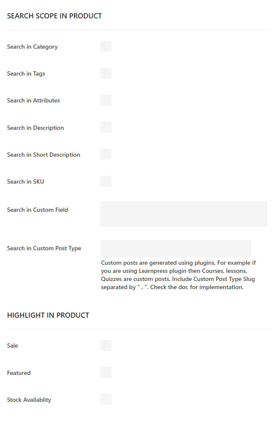The height and width of the screenshot is (430, 277).
Task: Click into the Custom Post Type input
Action: coord(176,249)
